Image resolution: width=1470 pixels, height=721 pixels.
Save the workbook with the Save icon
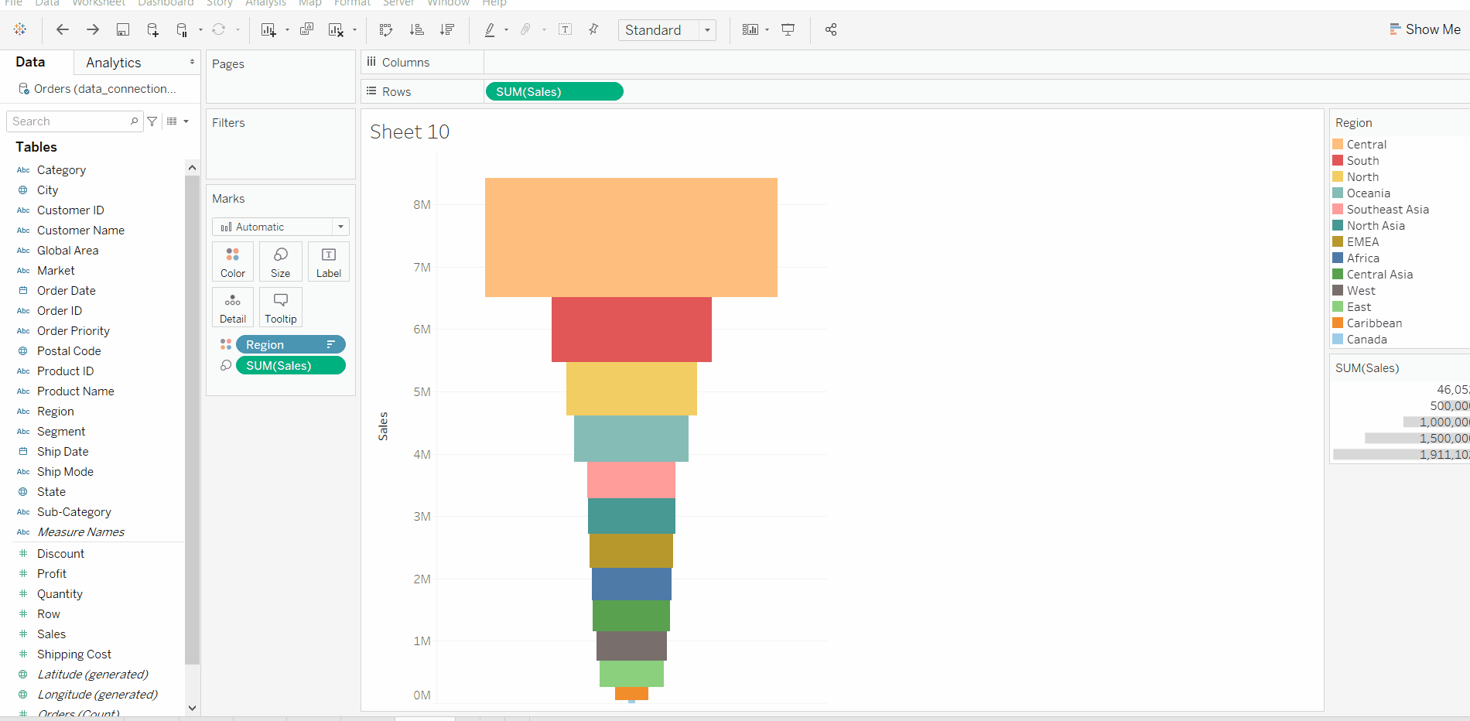coord(123,29)
